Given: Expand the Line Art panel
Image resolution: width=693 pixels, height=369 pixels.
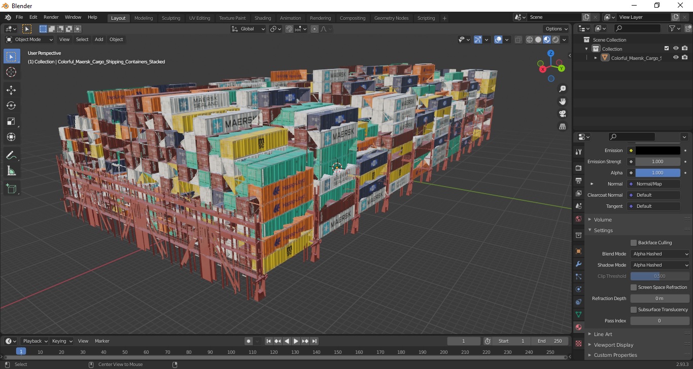Looking at the screenshot, I should tap(603, 334).
